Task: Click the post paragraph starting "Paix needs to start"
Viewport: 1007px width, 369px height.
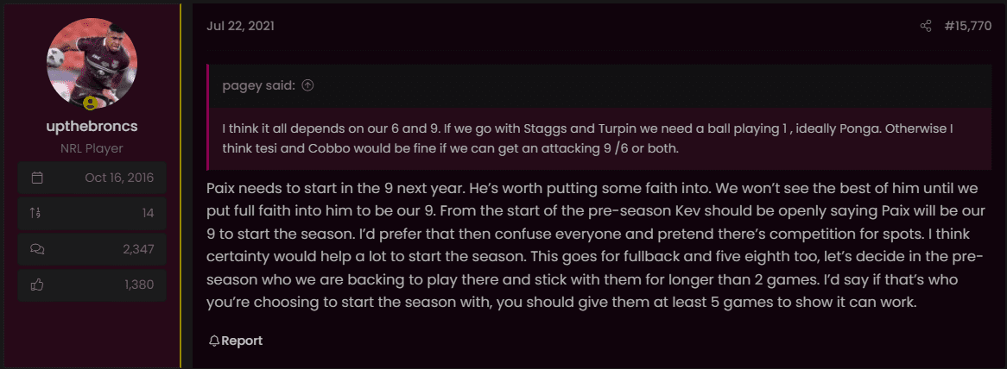Action: [x=596, y=246]
